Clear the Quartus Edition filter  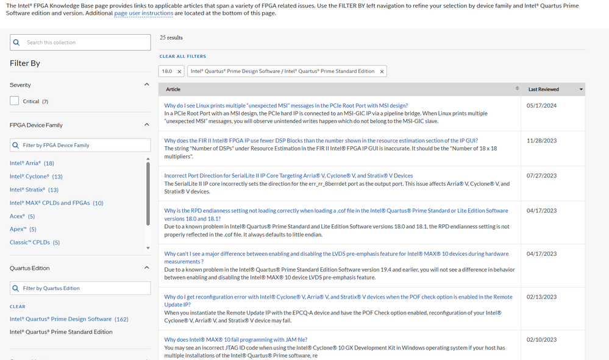18,306
